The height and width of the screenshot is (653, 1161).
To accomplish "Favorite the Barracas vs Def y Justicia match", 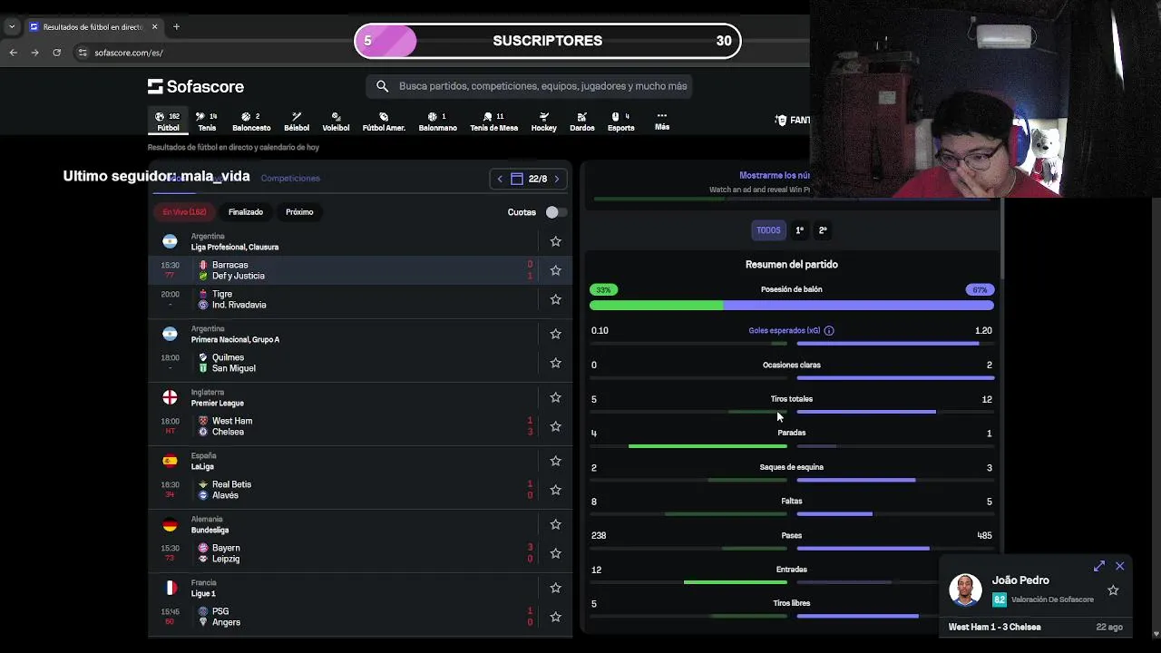I will pyautogui.click(x=556, y=270).
